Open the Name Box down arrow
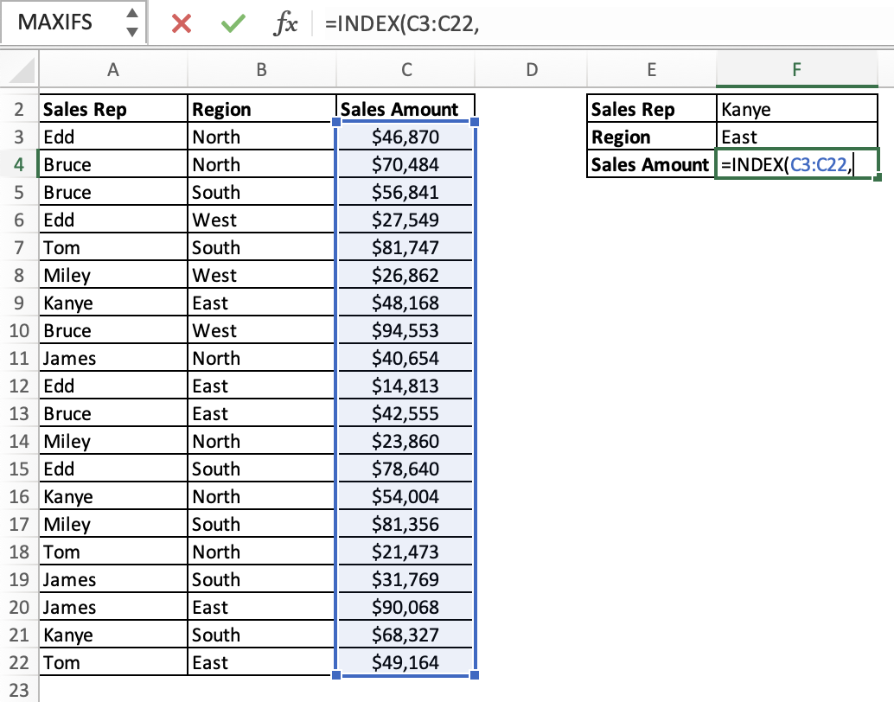Screen dimensions: 894x702 point(132,31)
